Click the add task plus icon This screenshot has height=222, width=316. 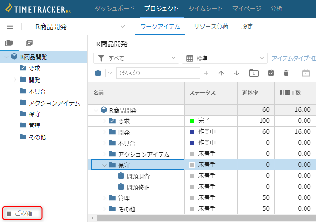point(206,73)
